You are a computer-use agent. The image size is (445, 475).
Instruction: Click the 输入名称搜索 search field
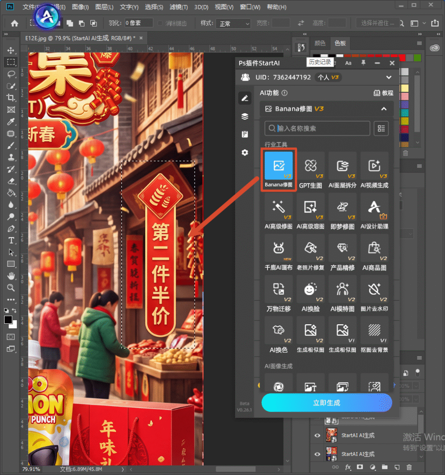click(317, 128)
